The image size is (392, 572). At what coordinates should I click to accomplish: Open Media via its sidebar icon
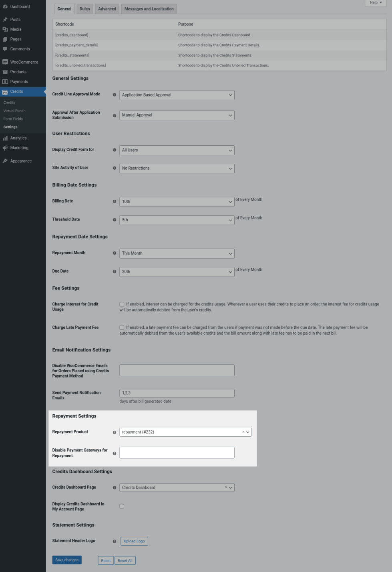(x=5, y=29)
